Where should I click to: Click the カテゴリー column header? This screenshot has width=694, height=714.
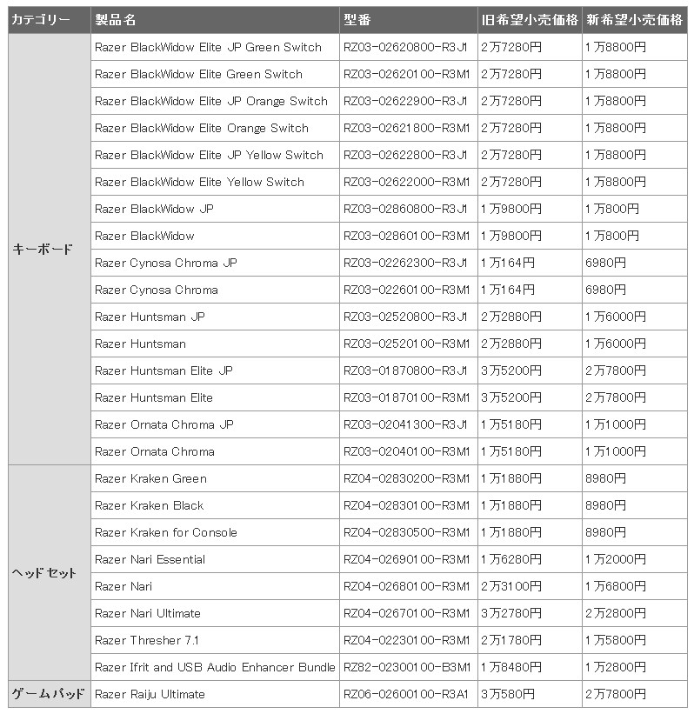pyautogui.click(x=50, y=20)
